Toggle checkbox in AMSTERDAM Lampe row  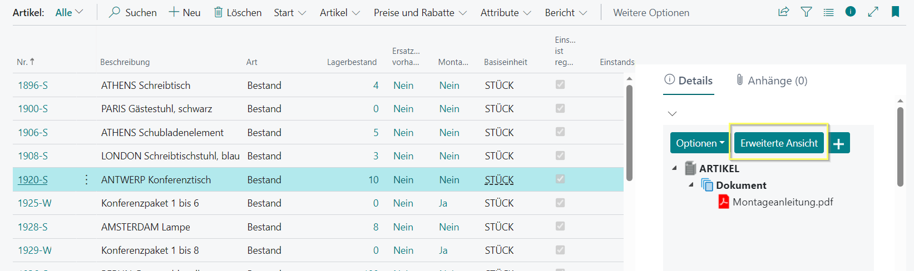(560, 226)
